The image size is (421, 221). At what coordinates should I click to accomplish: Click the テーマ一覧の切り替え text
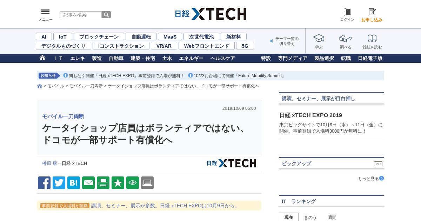[x=287, y=41]
